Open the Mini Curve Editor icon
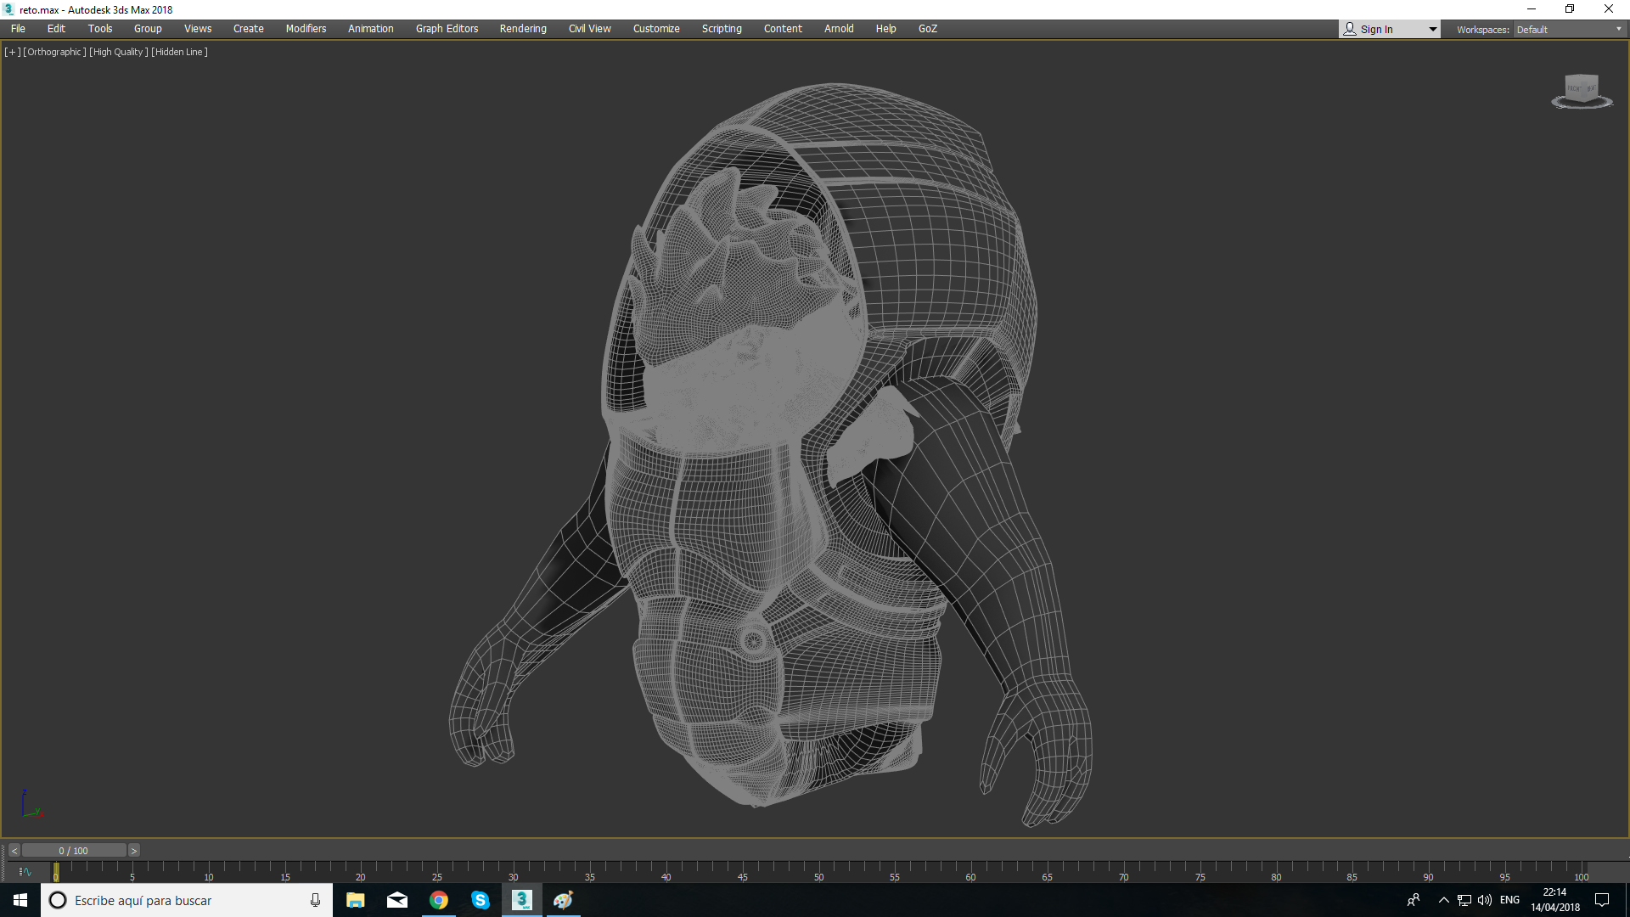 click(25, 872)
